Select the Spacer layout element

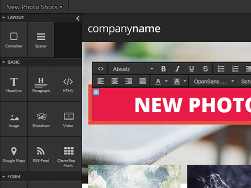coord(41,40)
